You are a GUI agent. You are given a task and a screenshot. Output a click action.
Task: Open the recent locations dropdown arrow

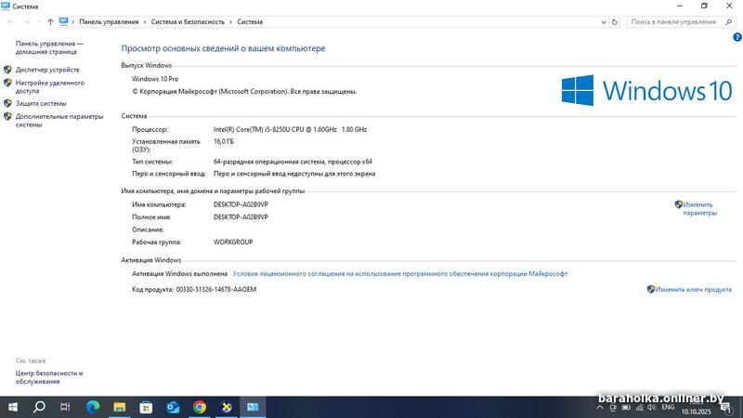38,21
